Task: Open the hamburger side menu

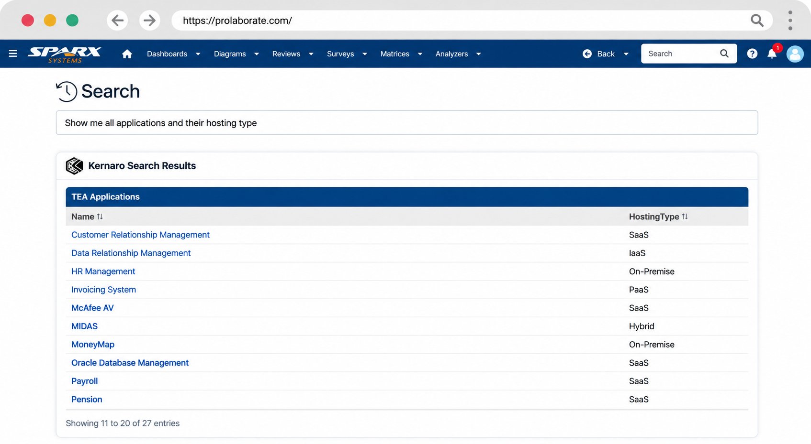Action: pos(13,54)
